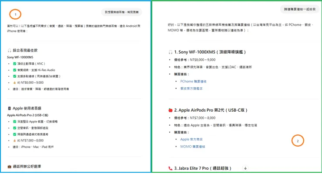Click the heading 1. Sony WF-1000XM5 in the right chat
Viewport: 322px width, 178px height.
click(210, 52)
